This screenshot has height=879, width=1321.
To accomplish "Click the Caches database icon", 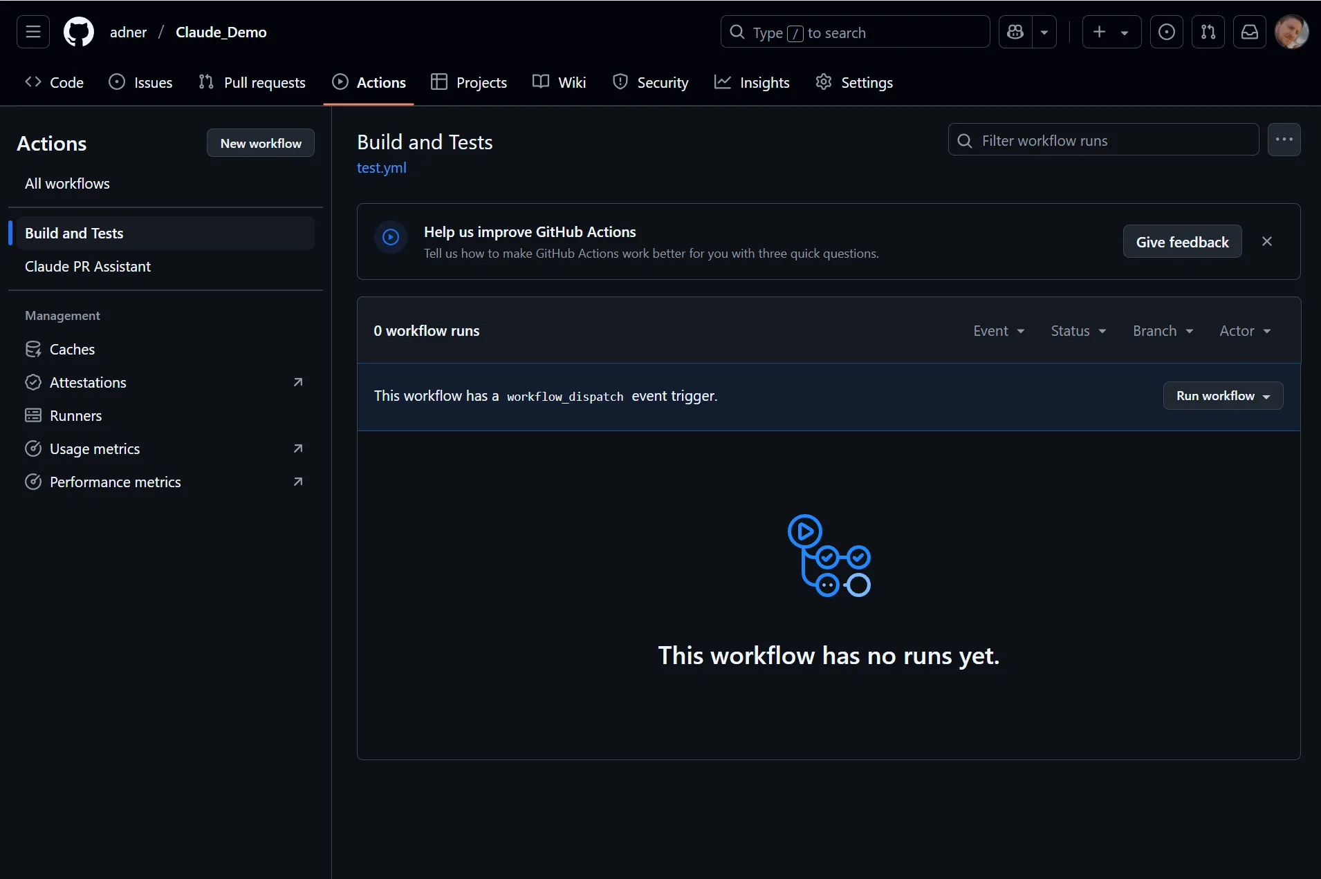I will (33, 349).
